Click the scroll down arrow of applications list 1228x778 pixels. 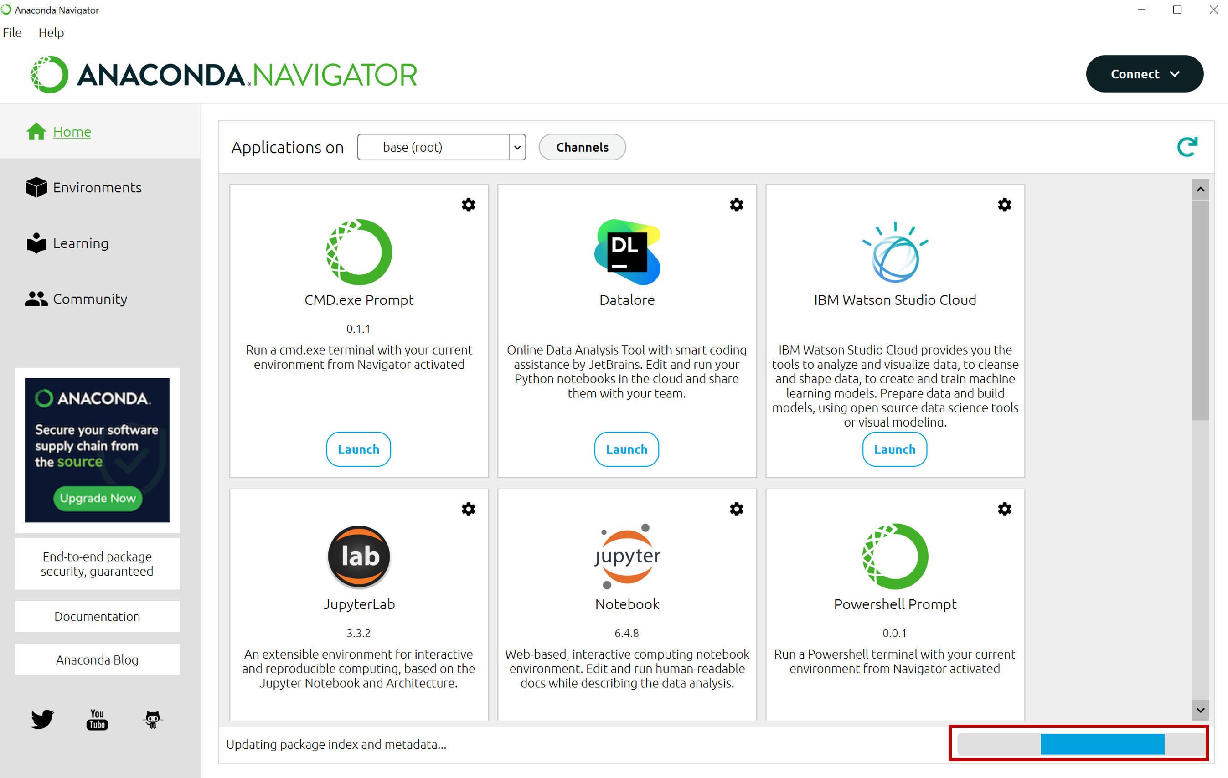click(1201, 710)
